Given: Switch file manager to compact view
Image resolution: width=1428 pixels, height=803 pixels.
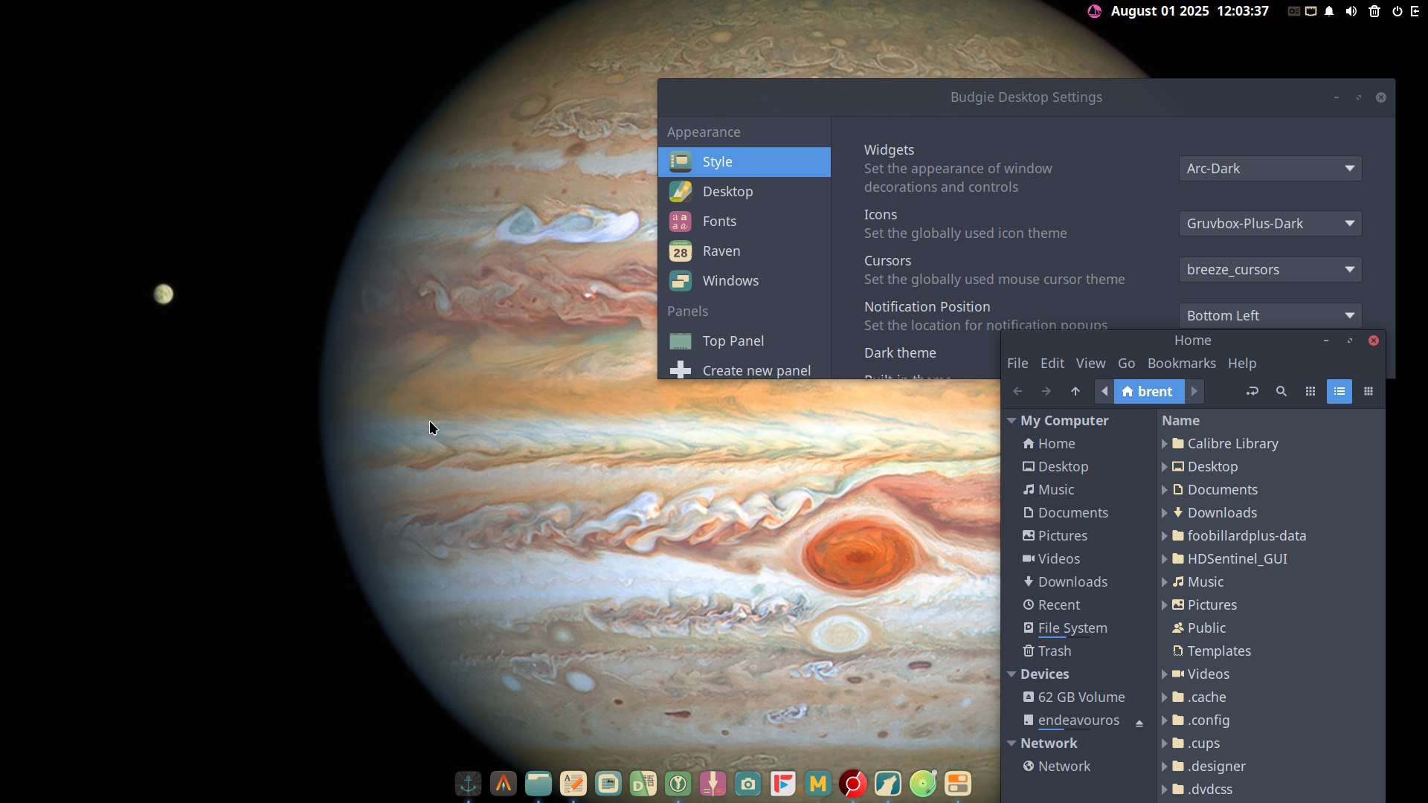Looking at the screenshot, I should 1368,391.
